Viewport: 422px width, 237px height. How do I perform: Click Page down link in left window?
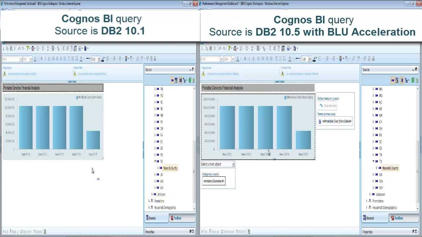coord(26,231)
